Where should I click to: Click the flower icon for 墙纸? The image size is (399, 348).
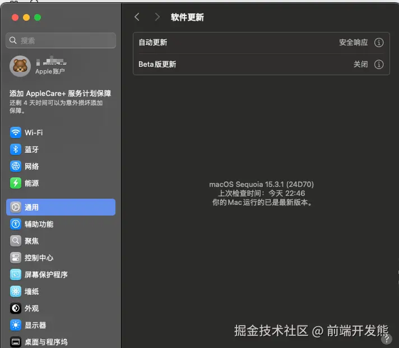coord(16,291)
